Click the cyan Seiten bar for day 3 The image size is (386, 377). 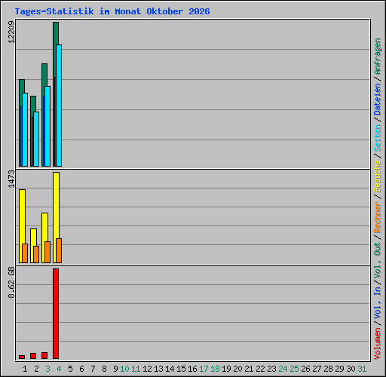(47, 126)
